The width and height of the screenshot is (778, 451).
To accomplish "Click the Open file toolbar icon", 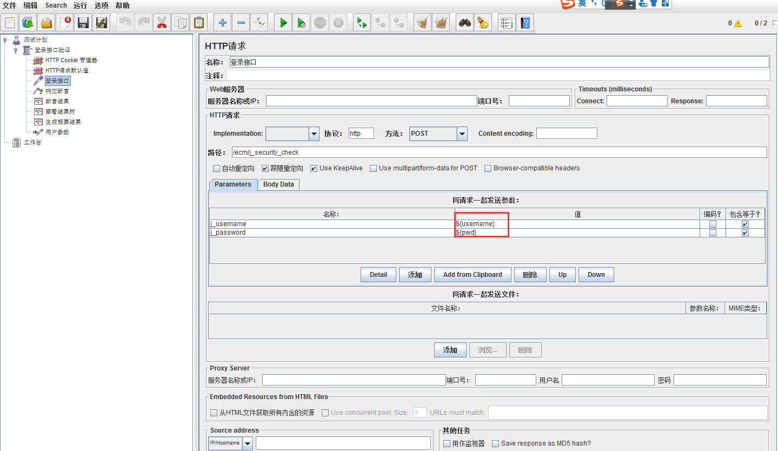I will point(46,23).
